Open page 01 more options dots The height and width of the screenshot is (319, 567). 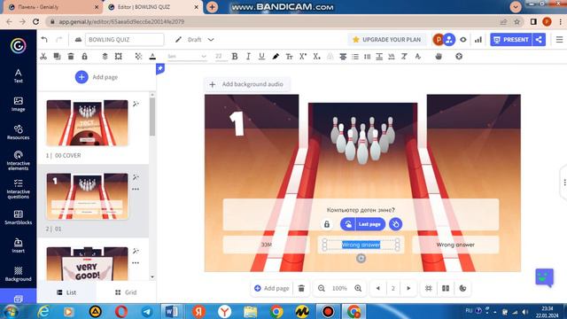136,189
